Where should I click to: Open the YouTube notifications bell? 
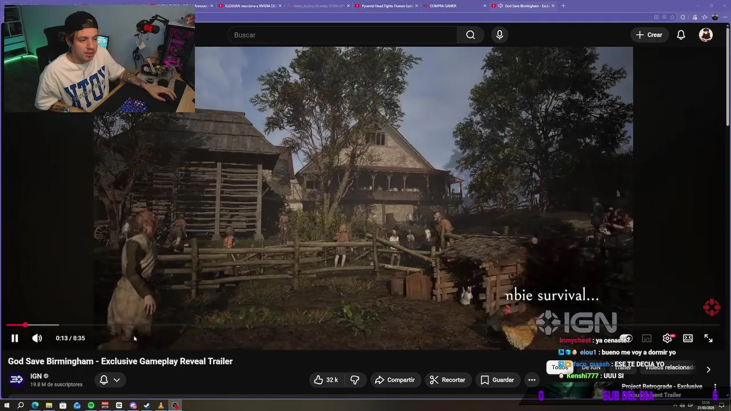[x=681, y=35]
